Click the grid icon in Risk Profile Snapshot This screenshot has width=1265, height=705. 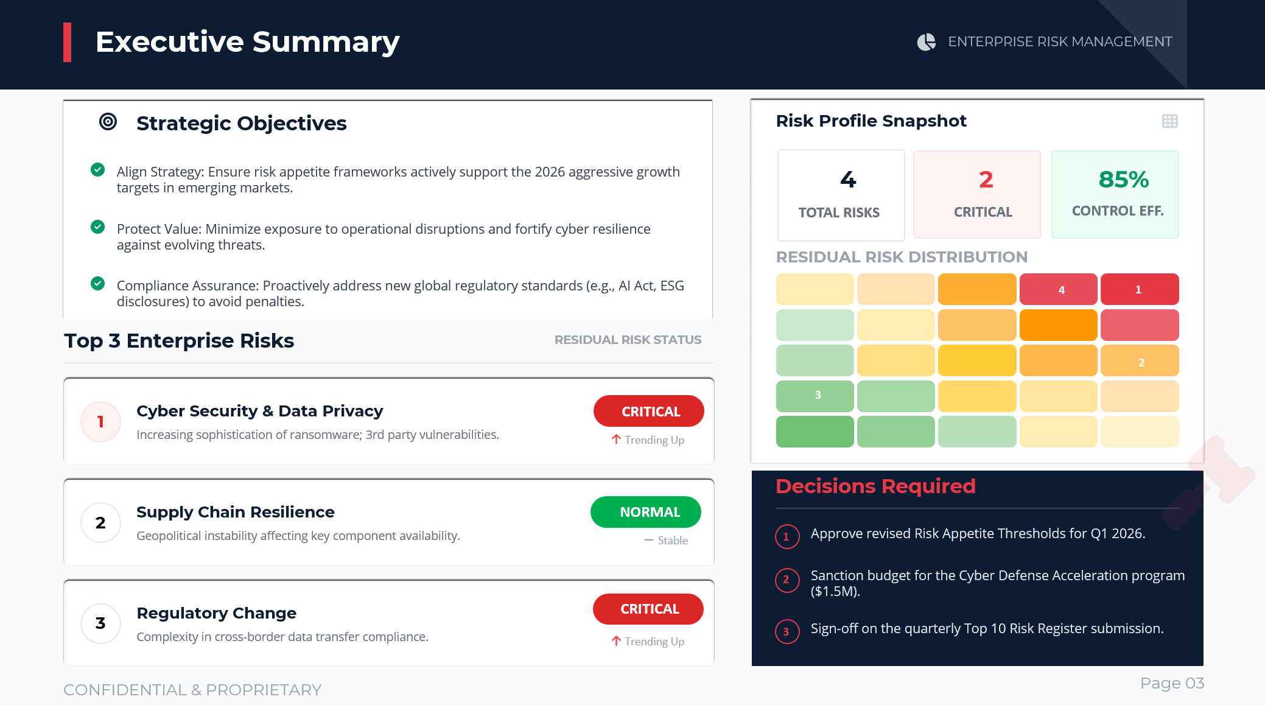(1169, 121)
